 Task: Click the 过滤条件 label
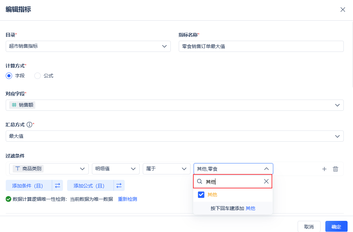pos(15,156)
